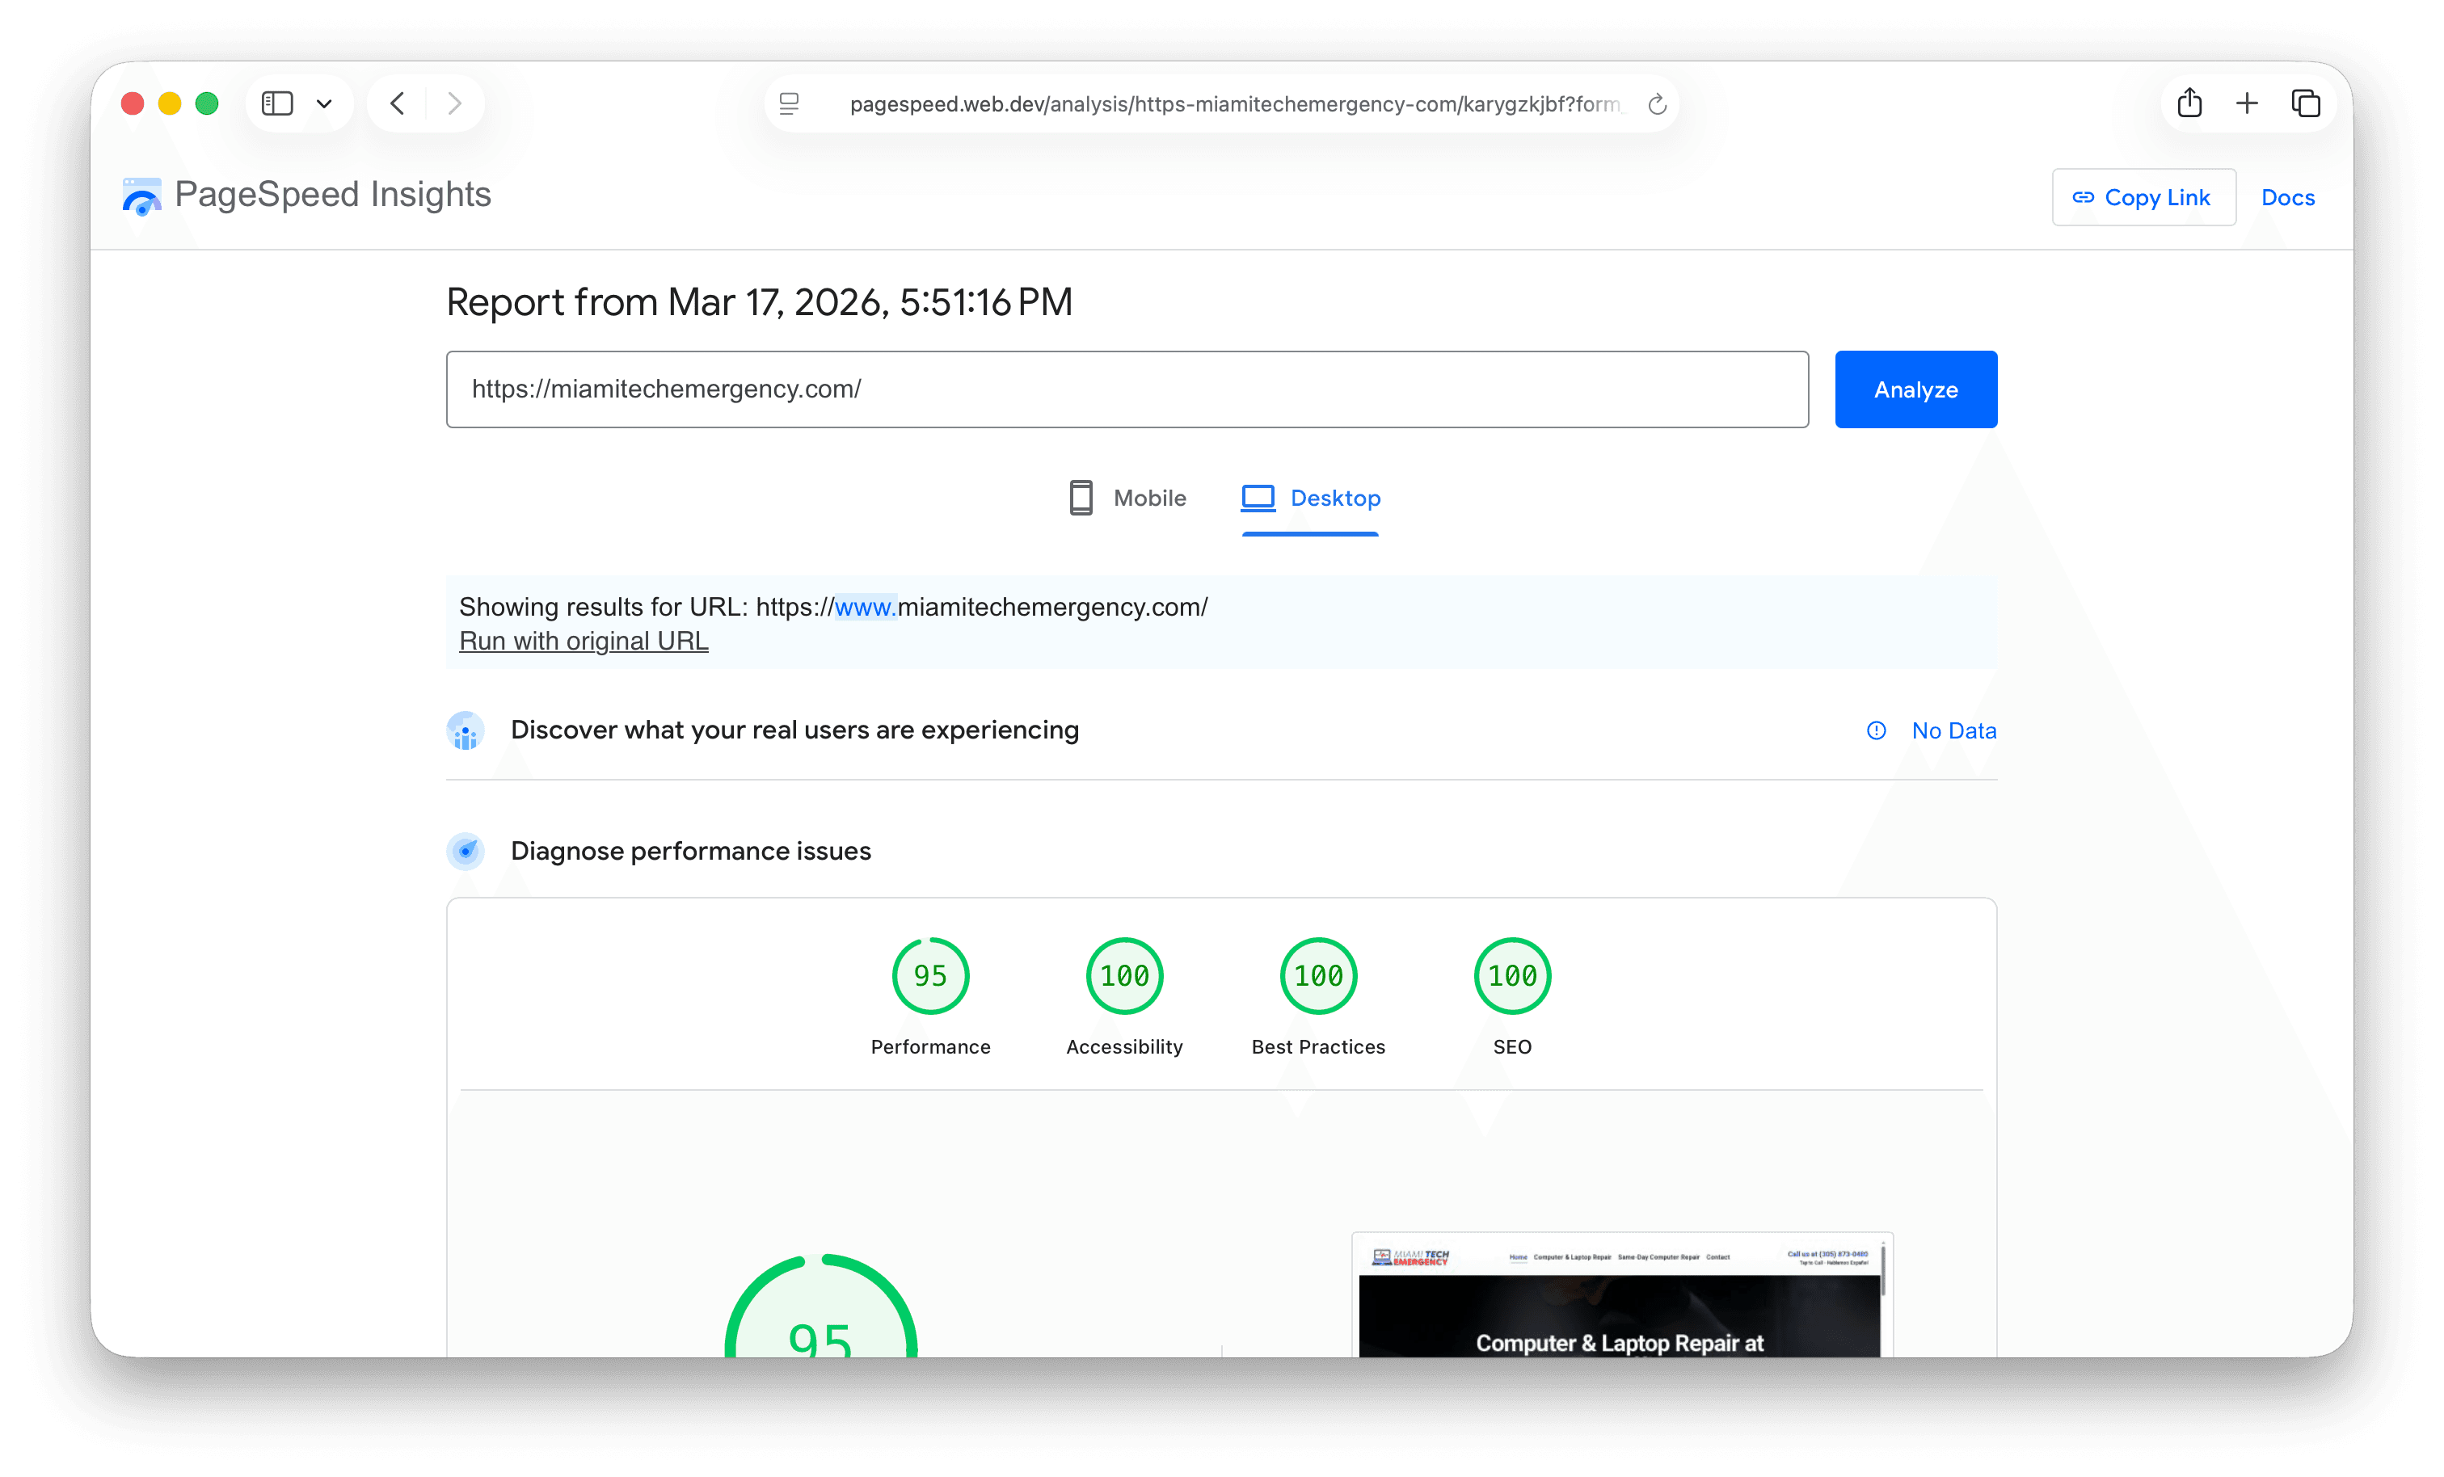Screen dimensions: 2444x1477
Task: Select Discover what your real users text
Action: pyautogui.click(x=794, y=730)
